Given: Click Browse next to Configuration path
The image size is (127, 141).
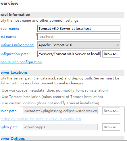Looking at the screenshot, I should click(111, 54).
